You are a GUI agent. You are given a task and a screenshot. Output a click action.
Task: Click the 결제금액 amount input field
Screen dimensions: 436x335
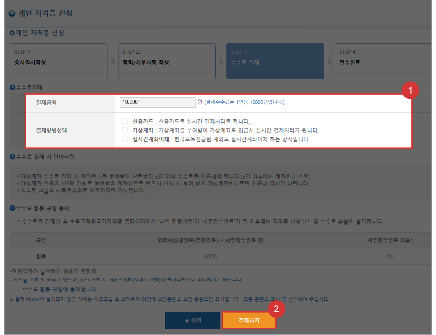coord(157,102)
